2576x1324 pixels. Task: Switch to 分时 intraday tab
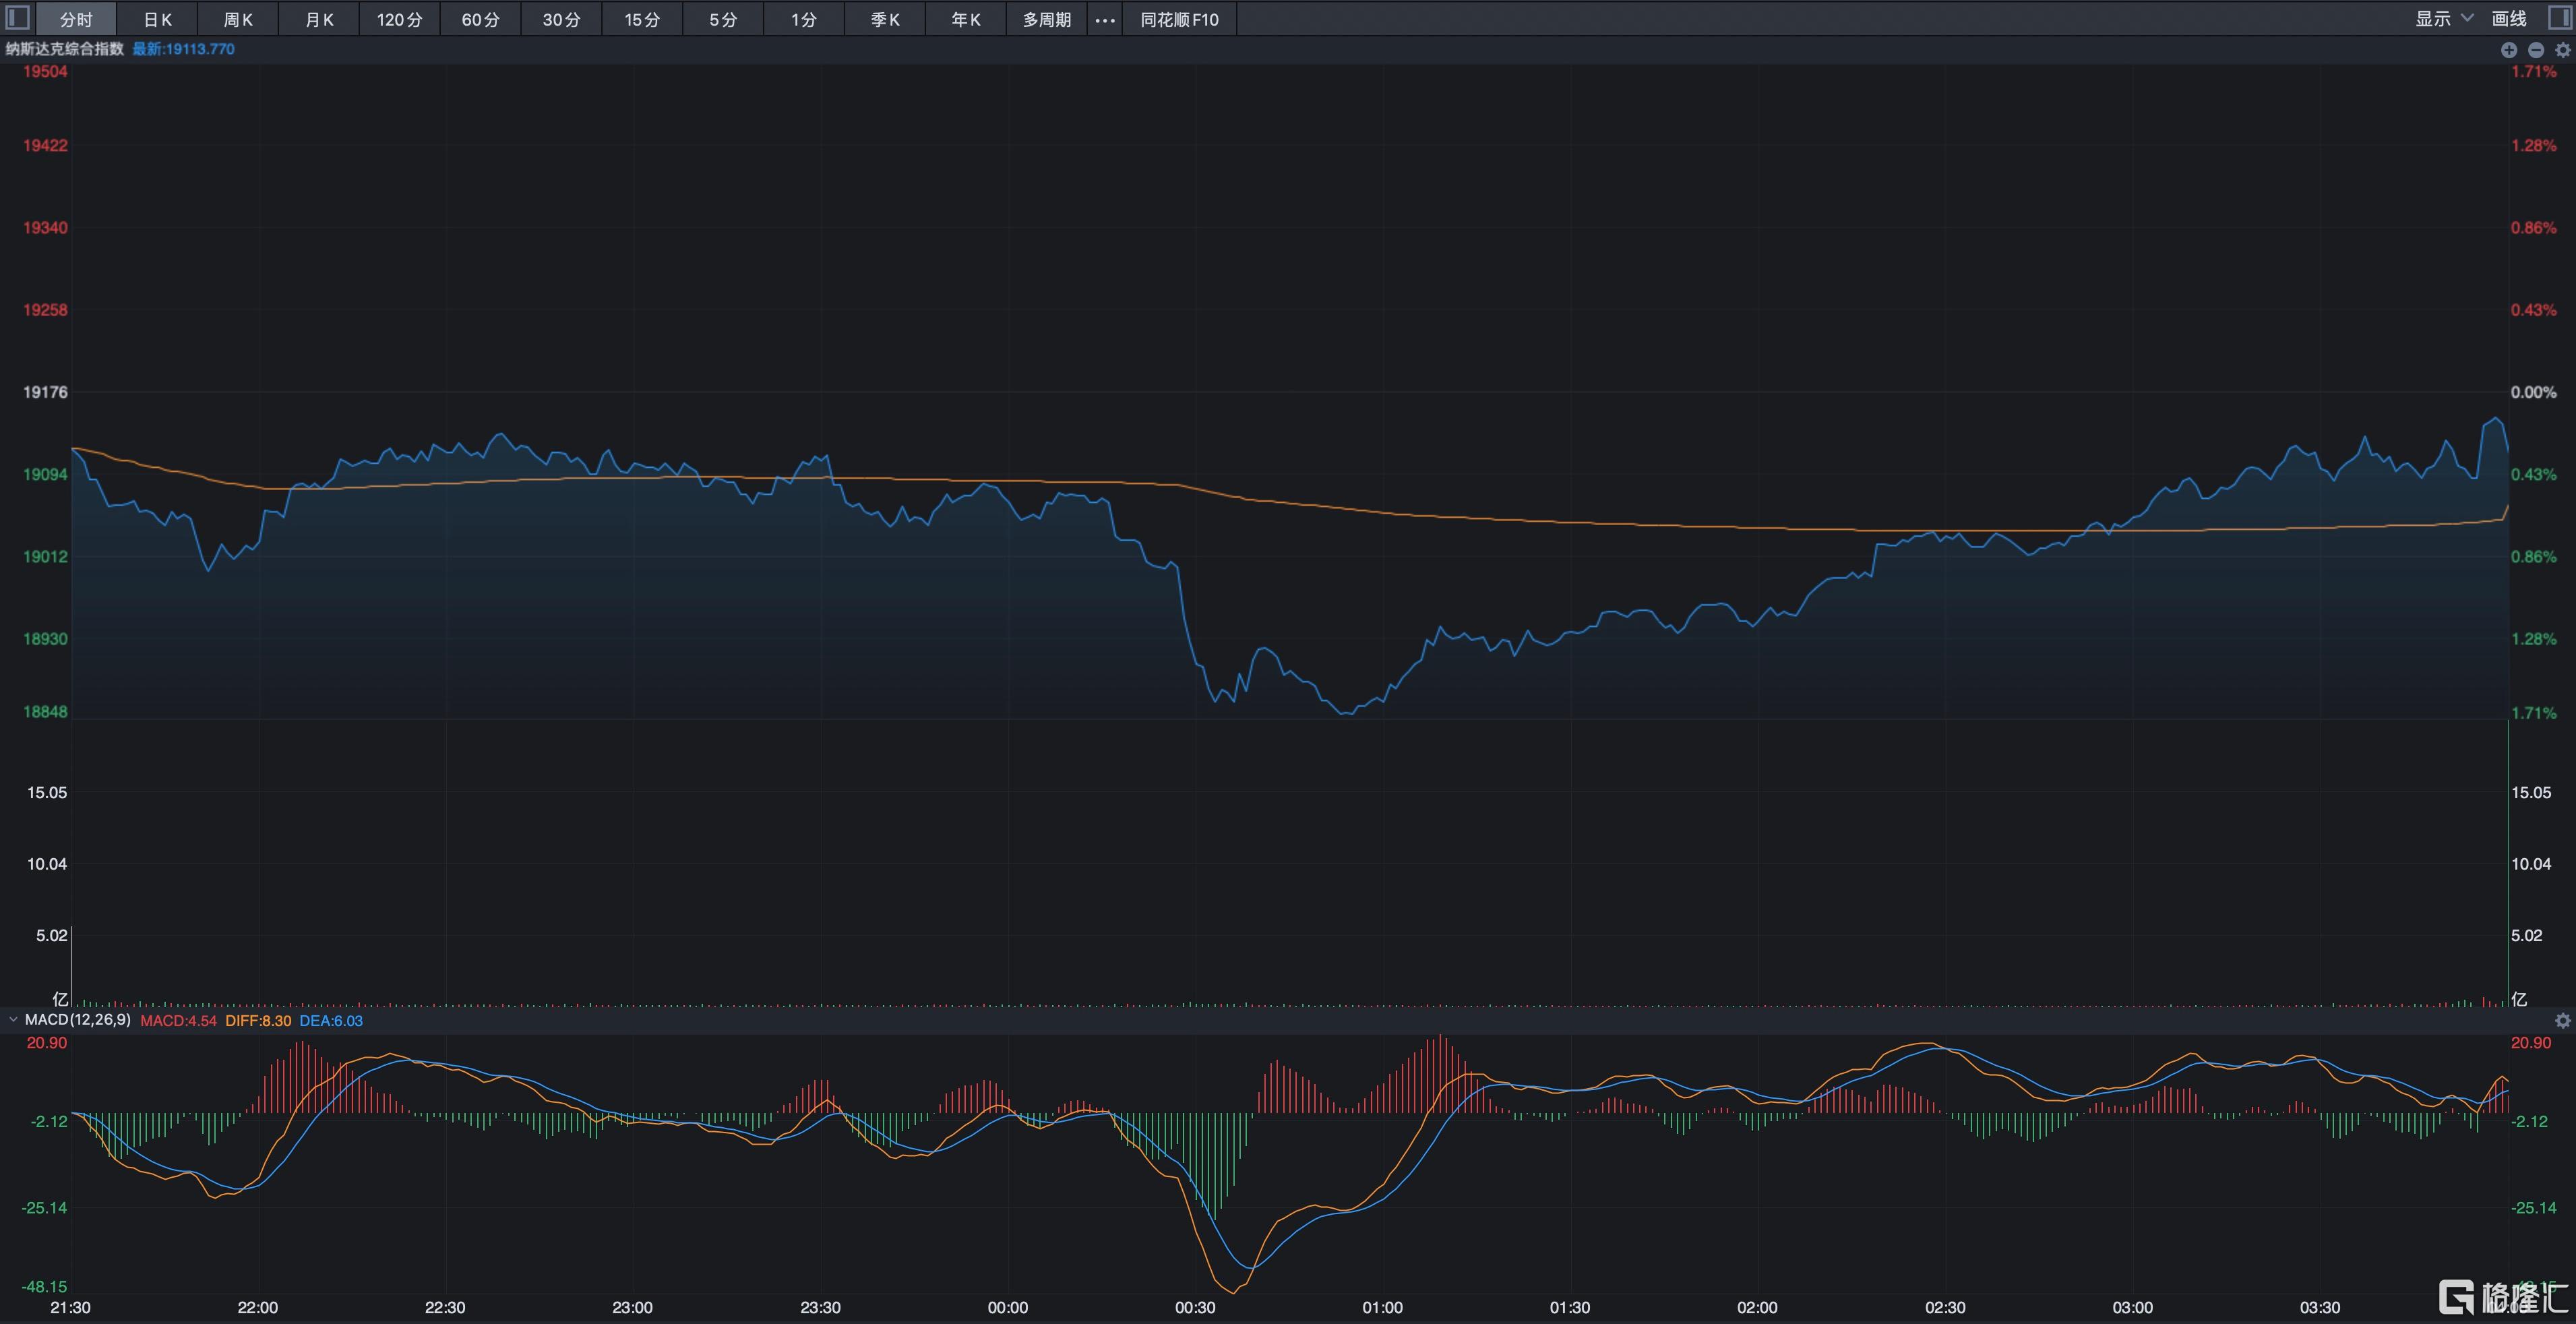(76, 20)
